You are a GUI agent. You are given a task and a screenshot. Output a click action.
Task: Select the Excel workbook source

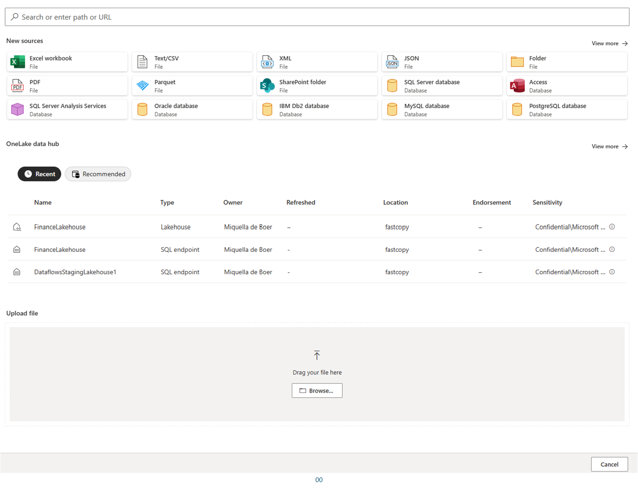point(67,62)
